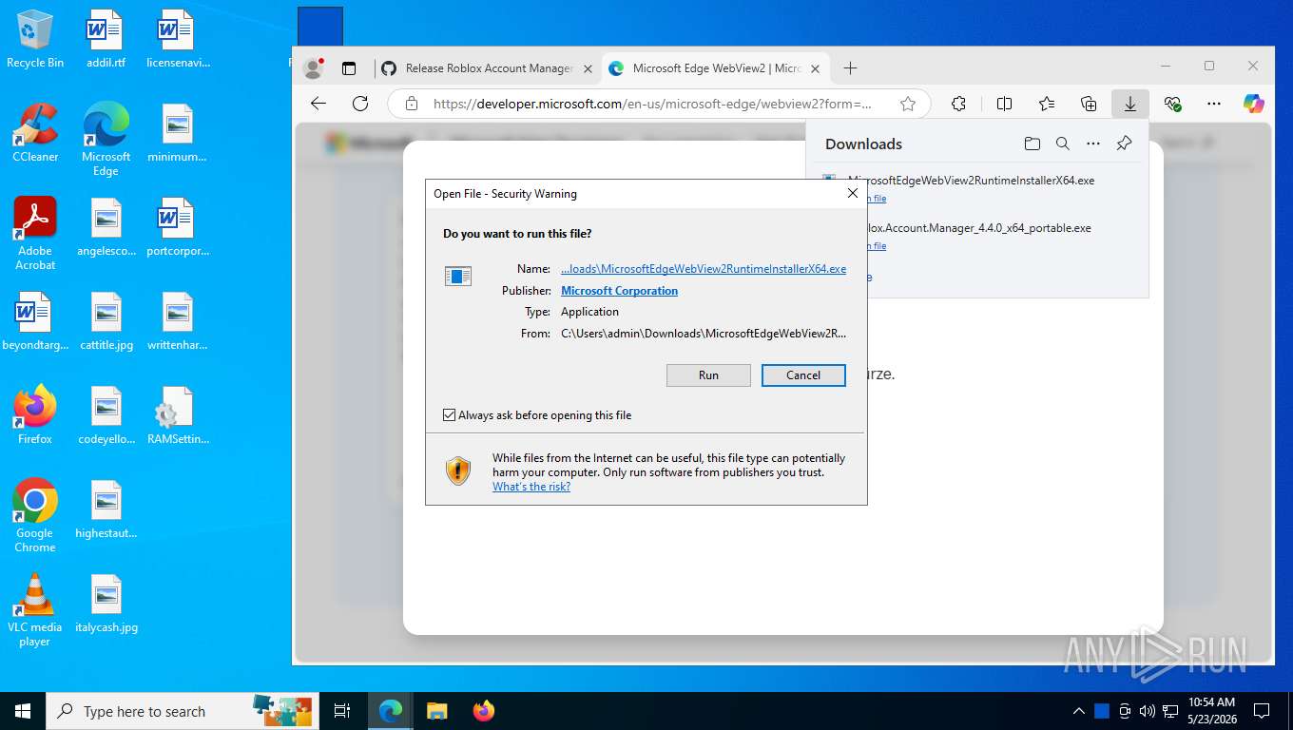The width and height of the screenshot is (1293, 730).
Task: Click Run in the Security Warning dialog
Action: (x=708, y=375)
